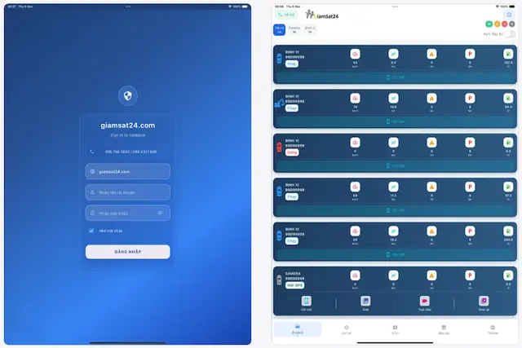Click parking P icon on the CAMERA card
522x348 pixels.
click(x=470, y=275)
